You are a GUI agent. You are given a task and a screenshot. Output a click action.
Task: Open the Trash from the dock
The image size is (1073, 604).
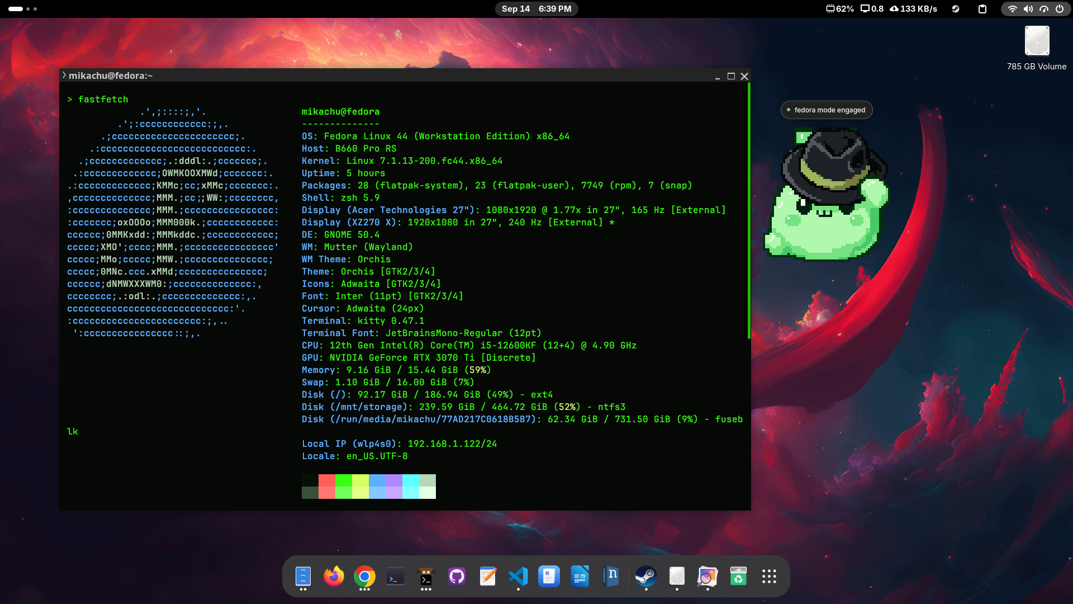(738, 576)
